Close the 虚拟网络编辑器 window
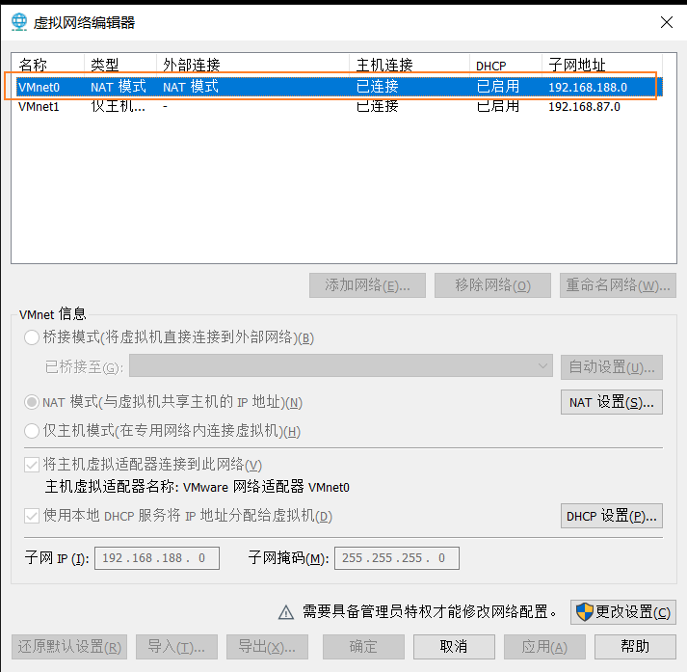The width and height of the screenshot is (687, 672). (667, 22)
